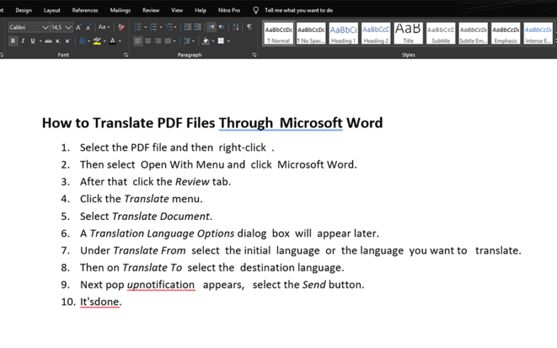Apply the Title style

tap(408, 33)
